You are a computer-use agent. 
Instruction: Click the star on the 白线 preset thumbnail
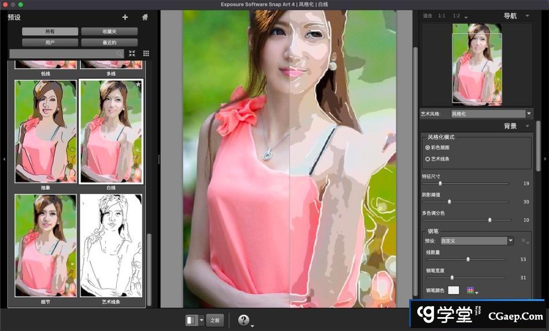138,84
